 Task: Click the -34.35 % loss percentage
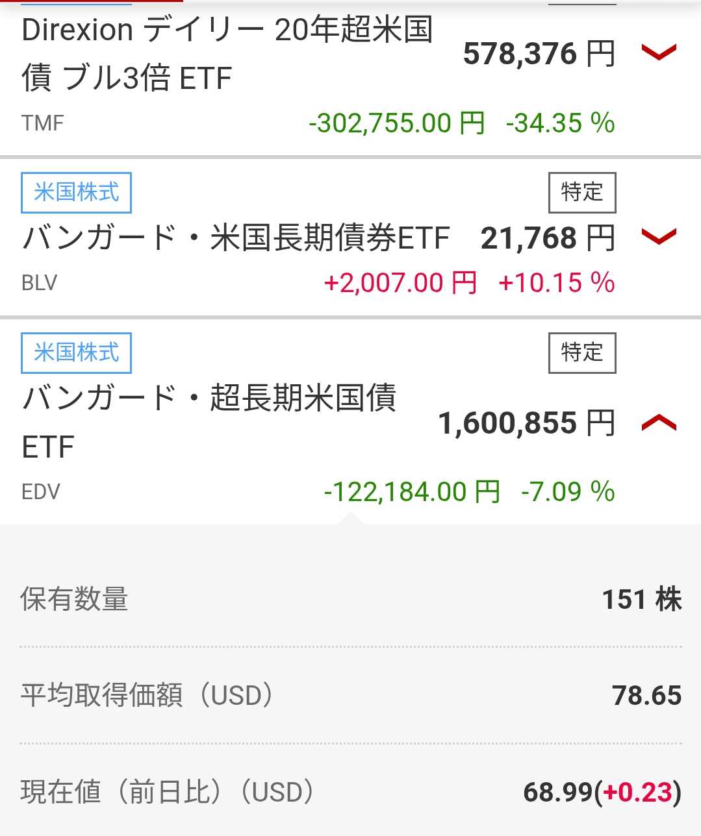pyautogui.click(x=560, y=123)
